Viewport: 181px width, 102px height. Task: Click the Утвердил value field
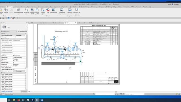[x=19, y=56]
